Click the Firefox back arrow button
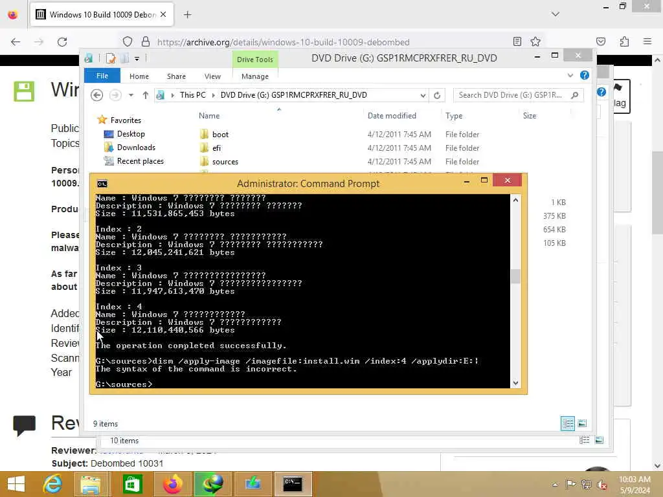The height and width of the screenshot is (497, 663). coord(16,42)
